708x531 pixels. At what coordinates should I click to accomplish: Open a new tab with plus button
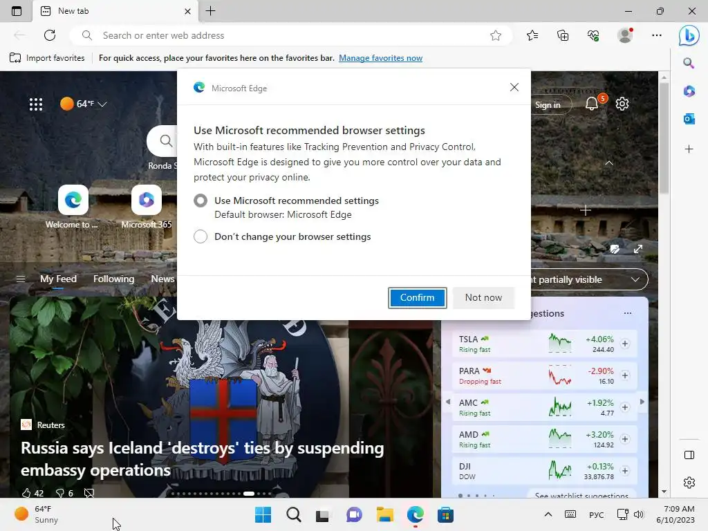click(x=210, y=11)
